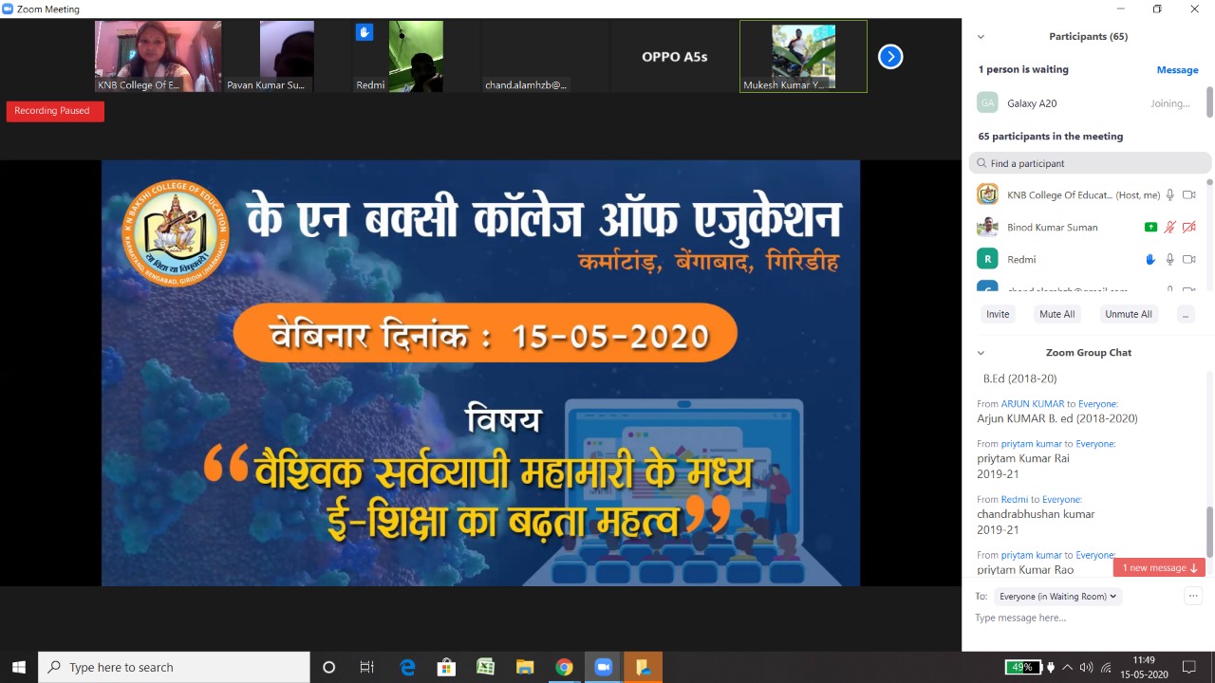Click the Unmute All button
Screen dimensions: 1215x683
(1128, 314)
